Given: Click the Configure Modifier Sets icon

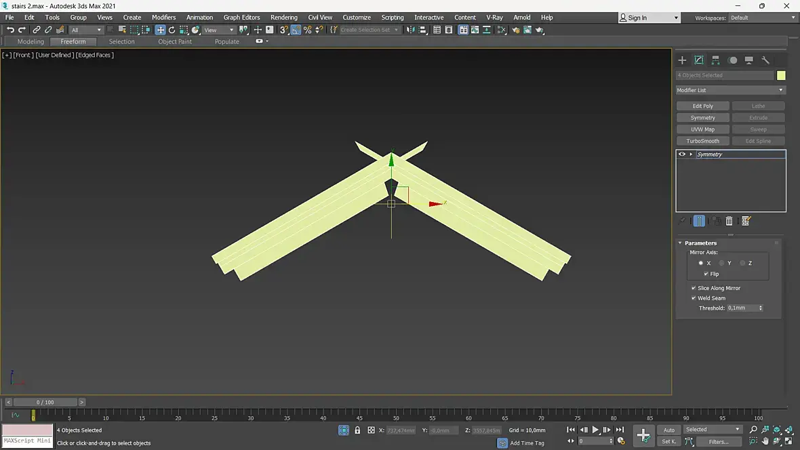Looking at the screenshot, I should 746,221.
